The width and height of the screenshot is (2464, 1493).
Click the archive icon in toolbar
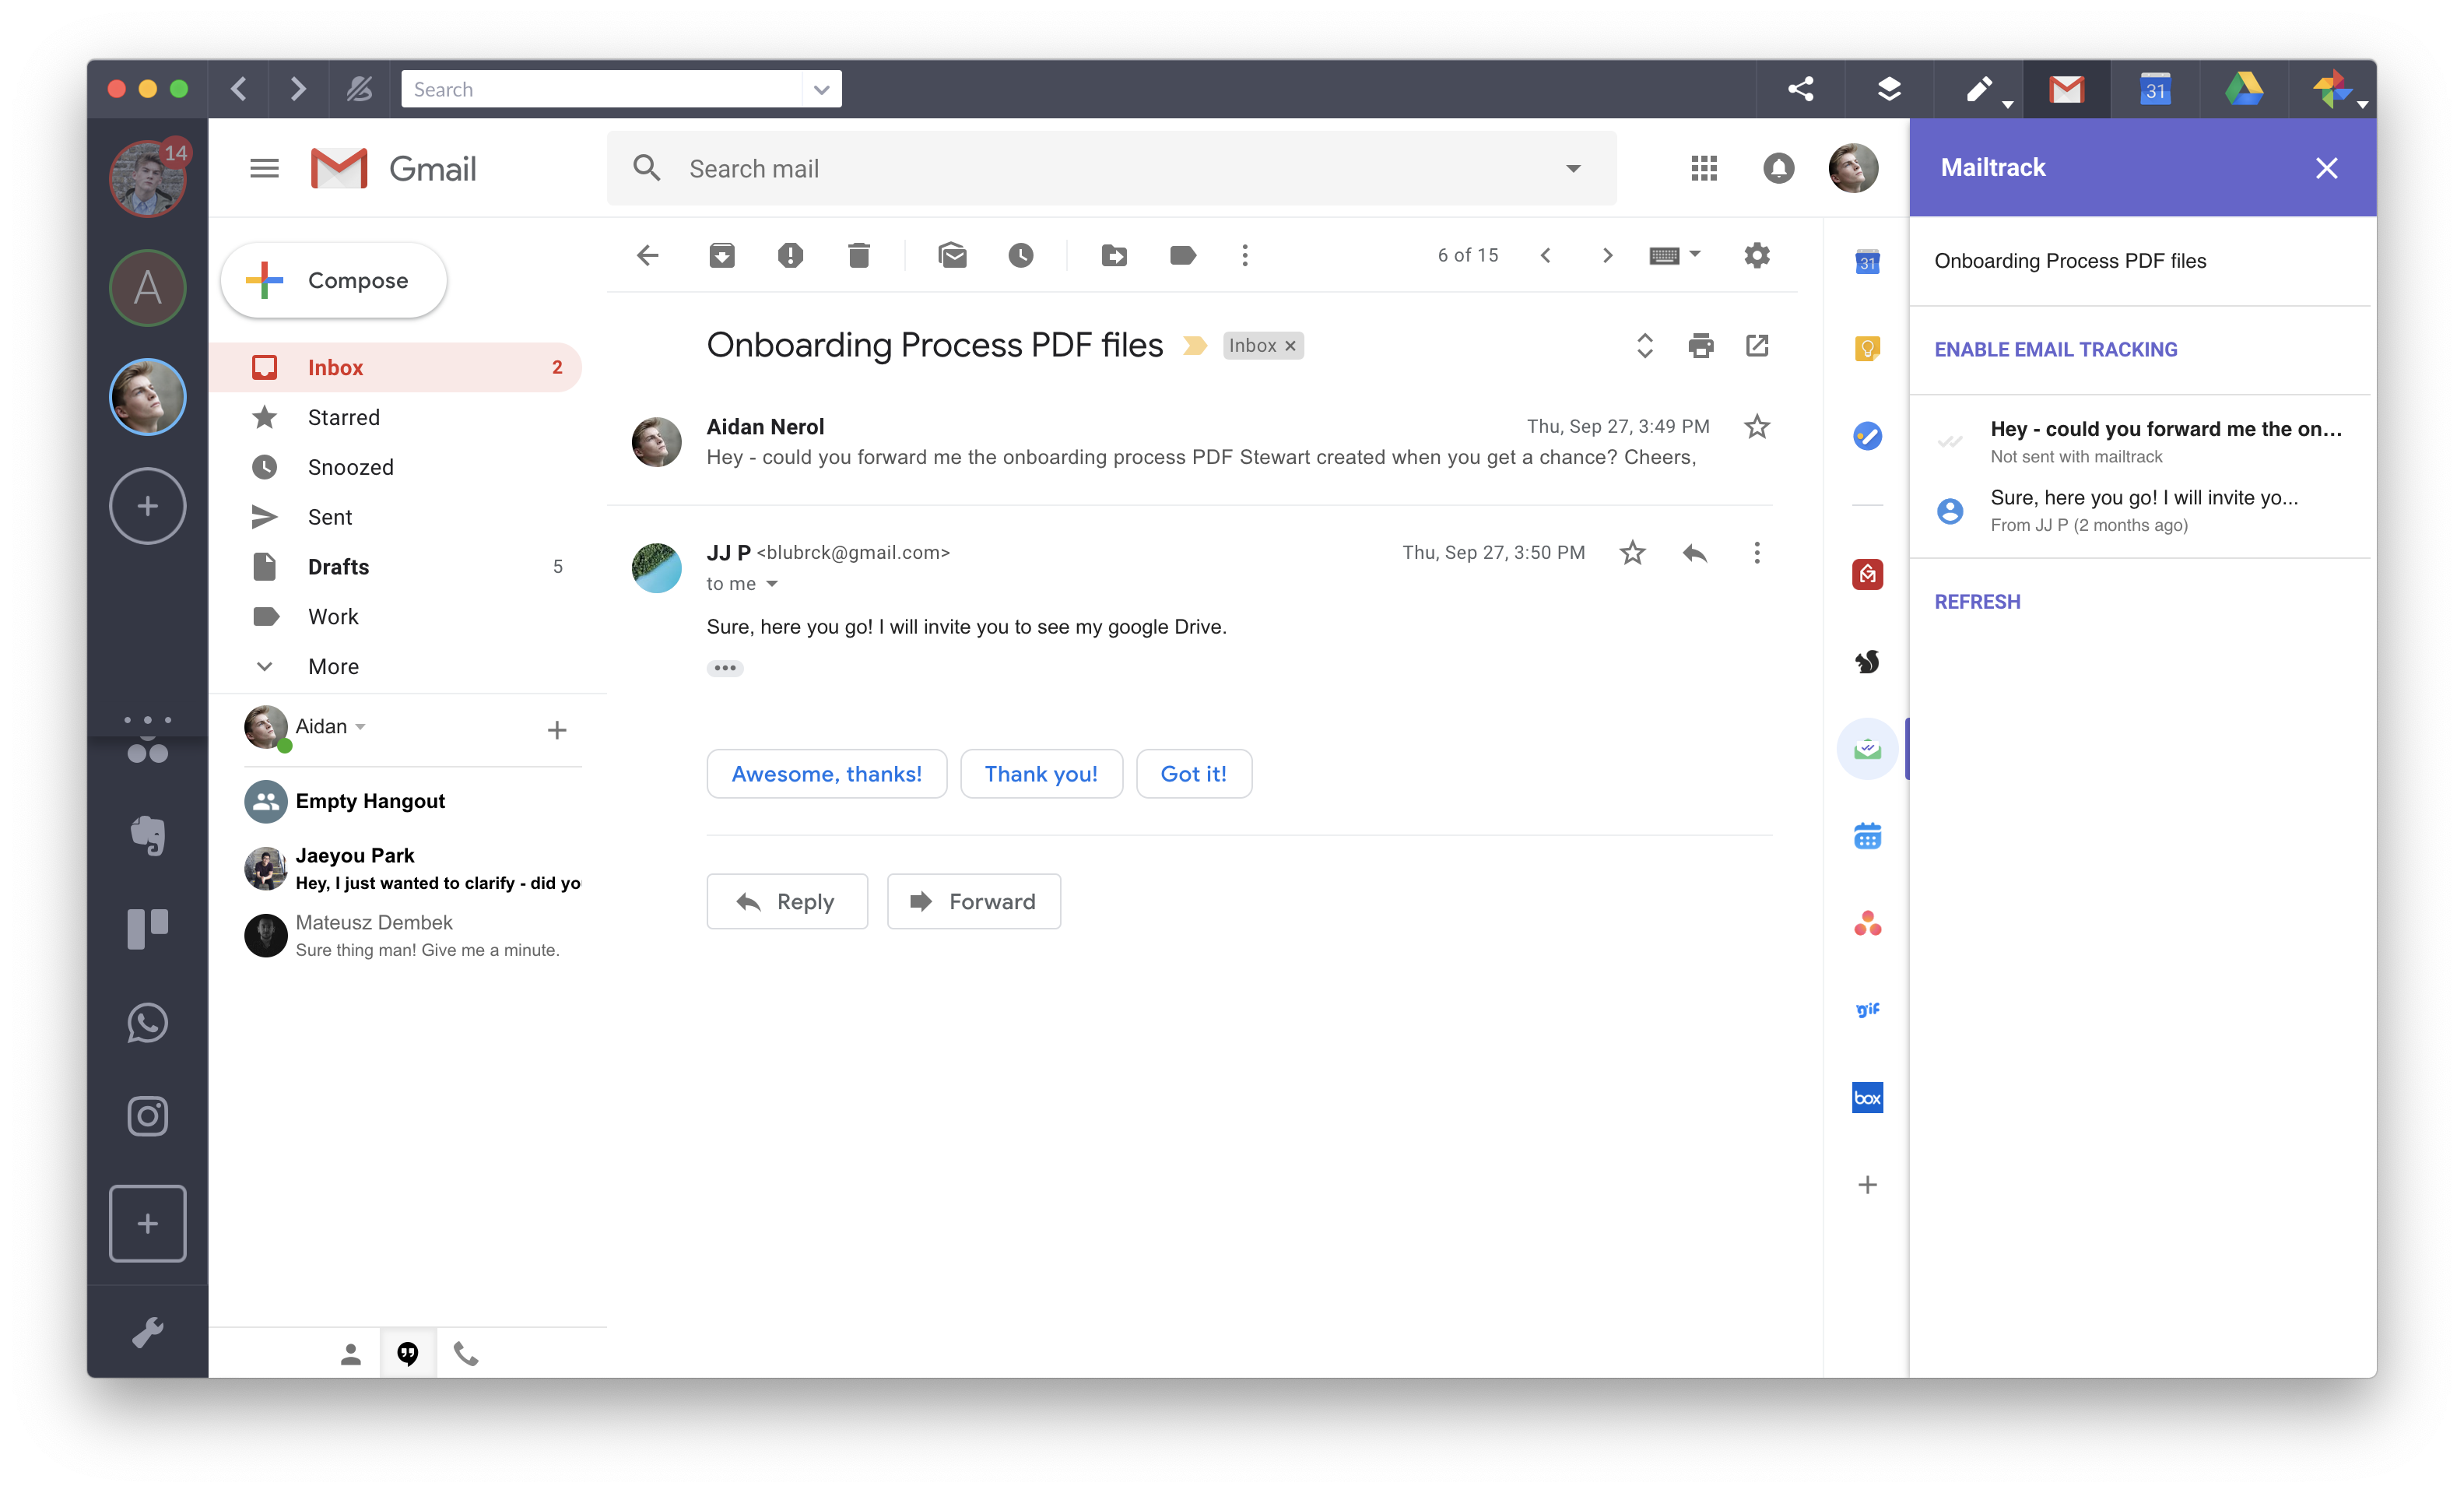(x=720, y=255)
